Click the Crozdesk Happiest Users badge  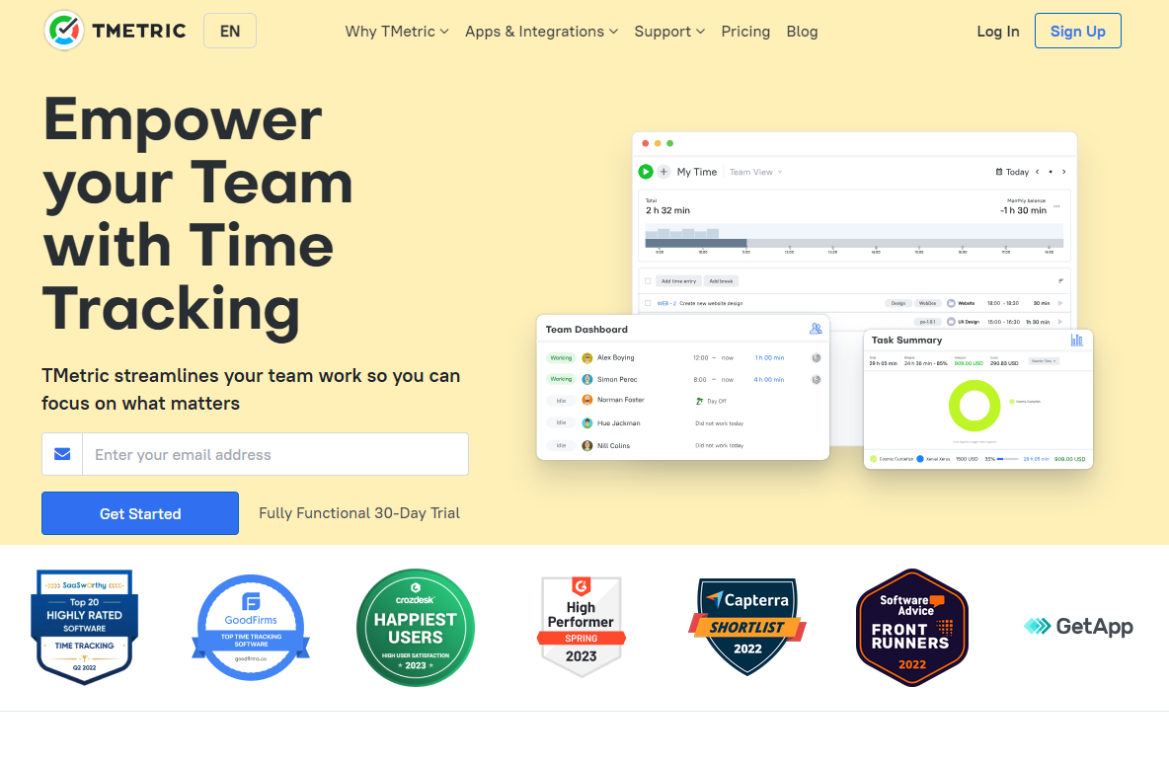(x=416, y=628)
